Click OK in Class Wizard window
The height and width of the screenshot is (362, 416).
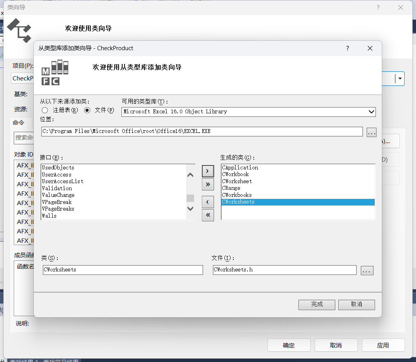click(289, 345)
